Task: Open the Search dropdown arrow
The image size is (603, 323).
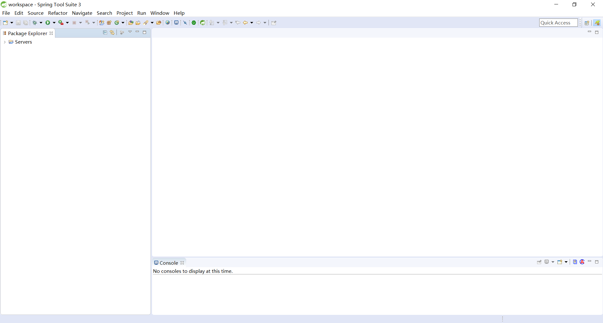Action: (x=152, y=23)
